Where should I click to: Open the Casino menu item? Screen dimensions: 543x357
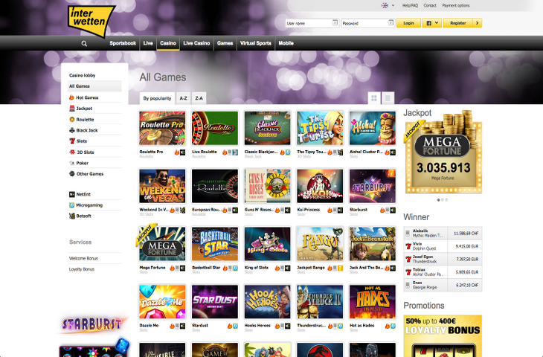pos(168,43)
